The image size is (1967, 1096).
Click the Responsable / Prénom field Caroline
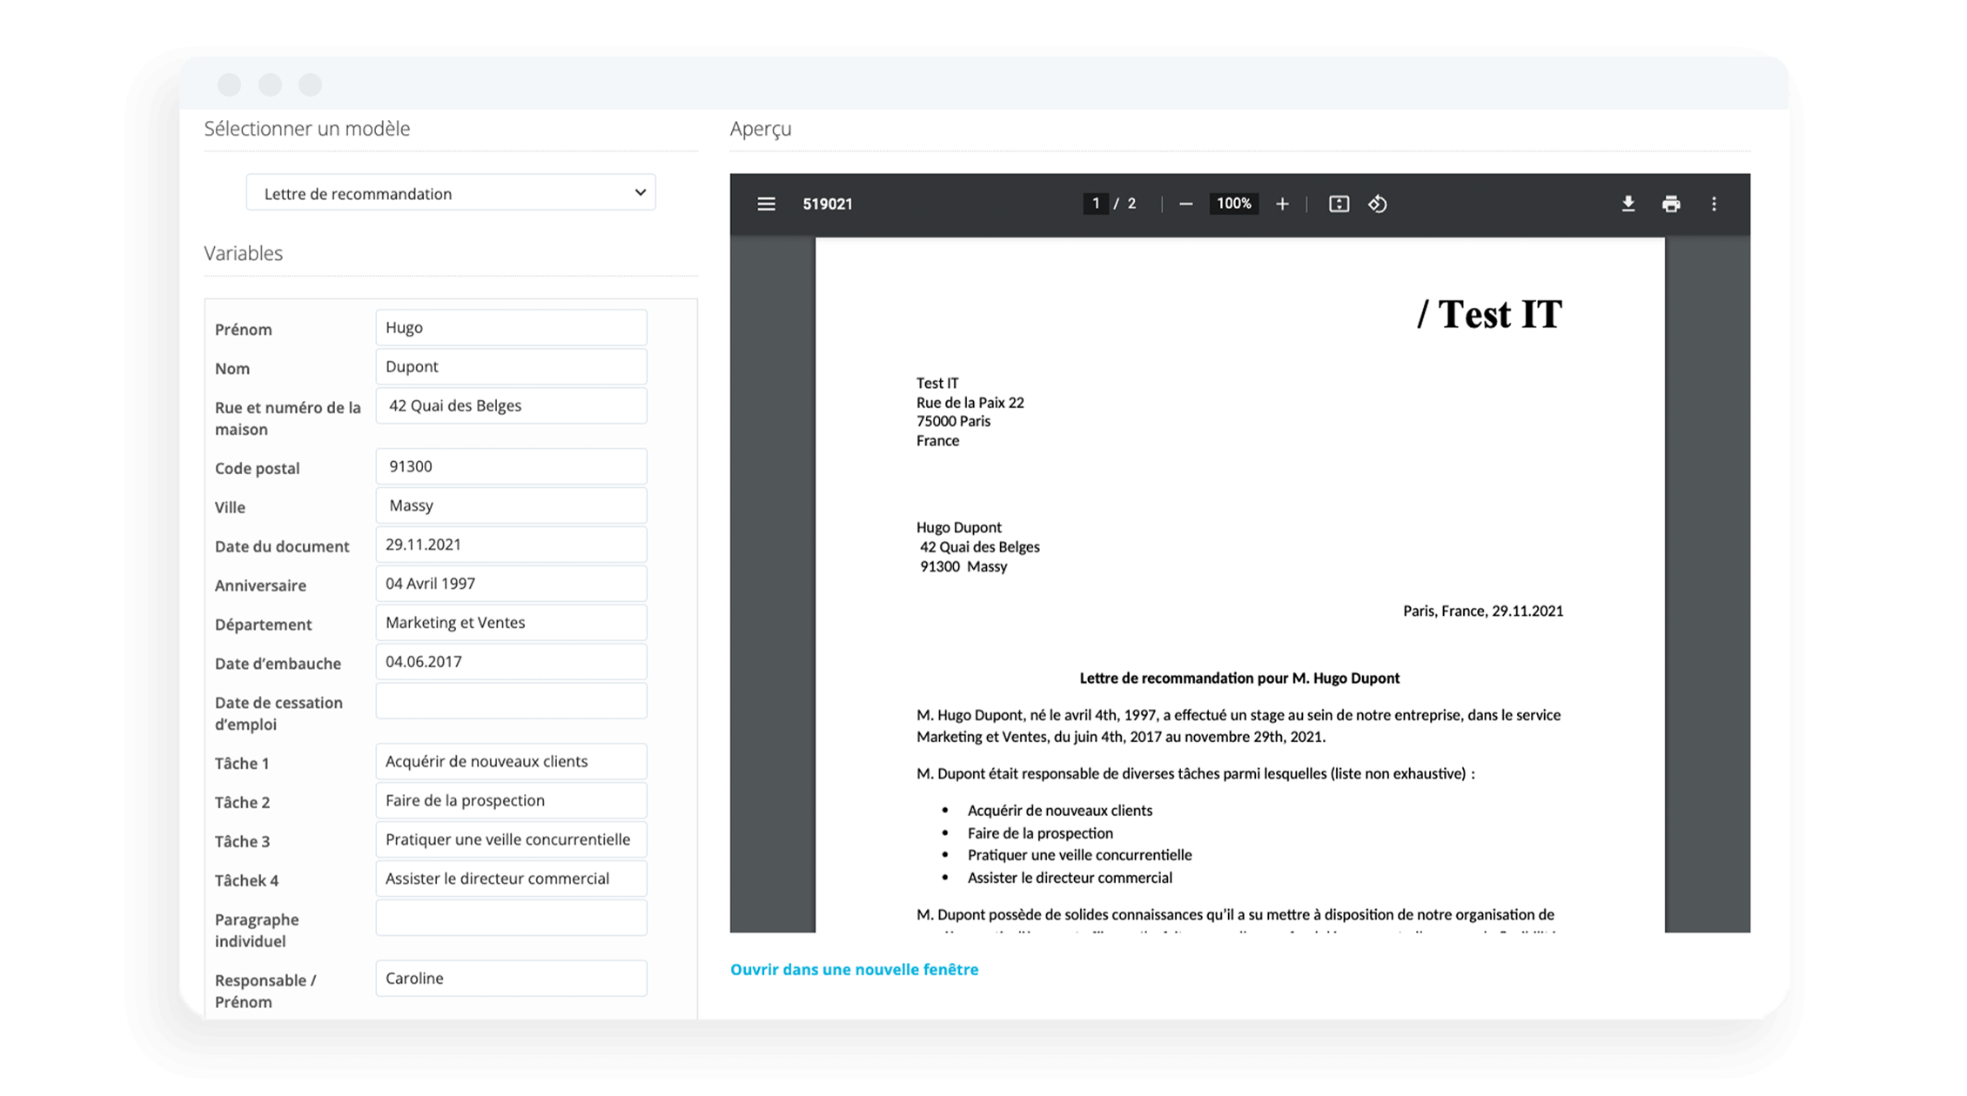pyautogui.click(x=511, y=979)
